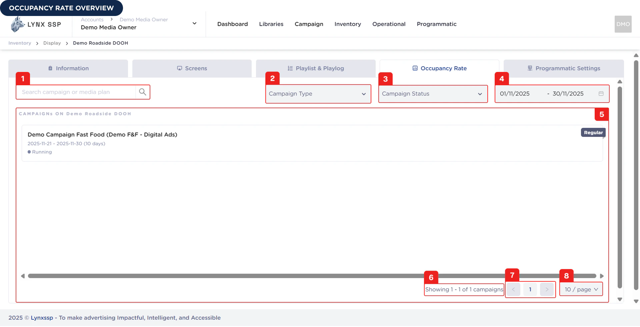
Task: Go to next page arrow
Action: [x=547, y=289]
